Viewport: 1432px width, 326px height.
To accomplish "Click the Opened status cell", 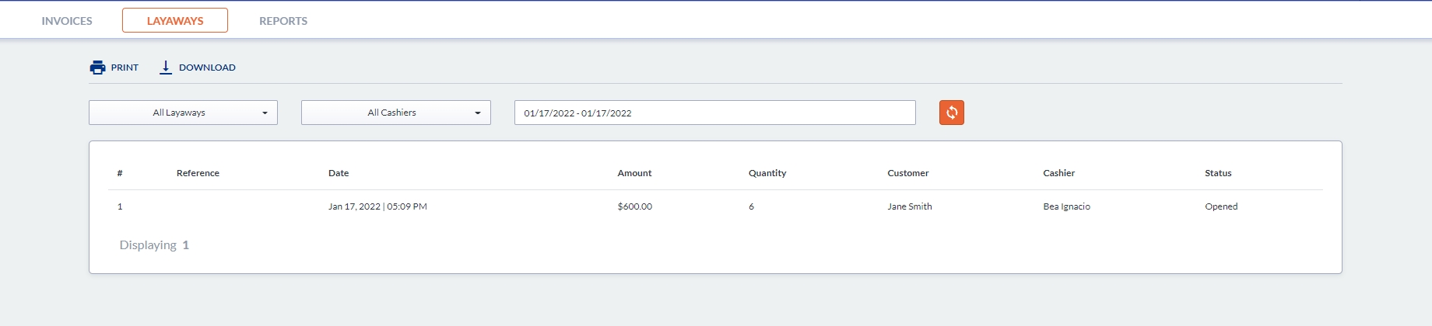I will [x=1221, y=206].
